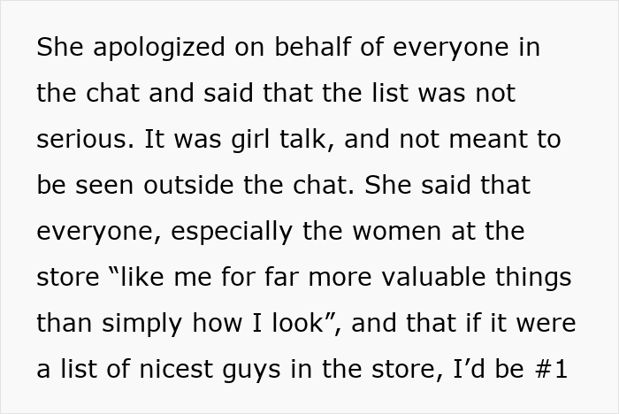The width and height of the screenshot is (619, 414).
Task: Click the word "behalf"
Action: click(x=312, y=47)
